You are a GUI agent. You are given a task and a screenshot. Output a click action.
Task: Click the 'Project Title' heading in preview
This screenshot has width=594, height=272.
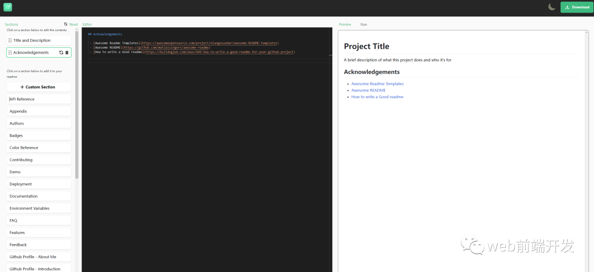click(366, 47)
